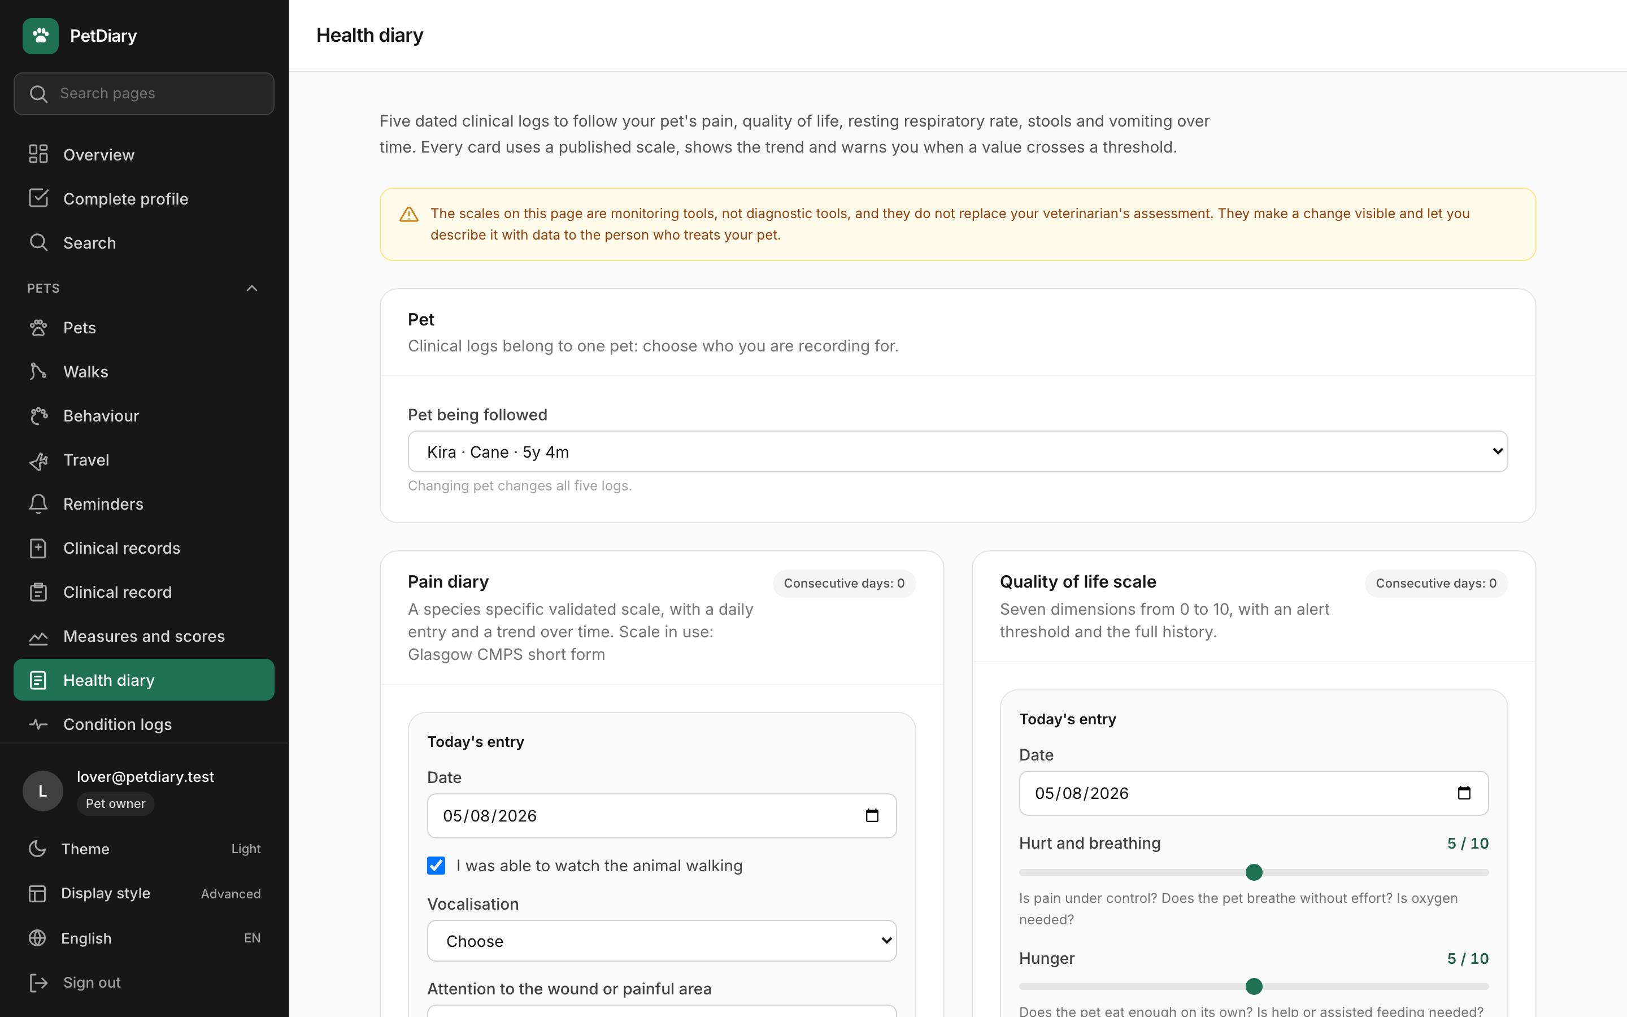This screenshot has width=1627, height=1017.
Task: Open Measures and scores
Action: coord(144,636)
